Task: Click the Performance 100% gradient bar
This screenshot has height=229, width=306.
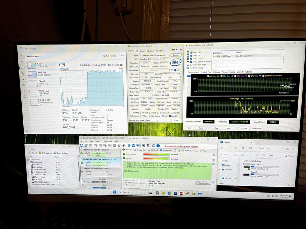Action: tap(156, 154)
